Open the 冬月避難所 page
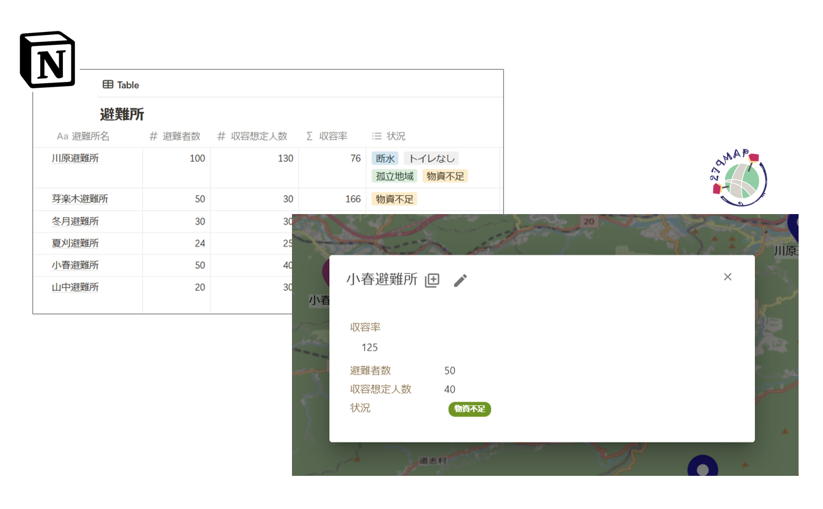 pyautogui.click(x=76, y=222)
